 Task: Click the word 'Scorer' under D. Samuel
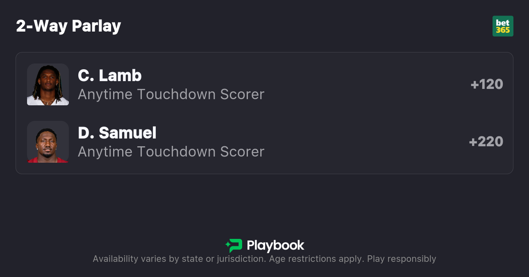242,152
